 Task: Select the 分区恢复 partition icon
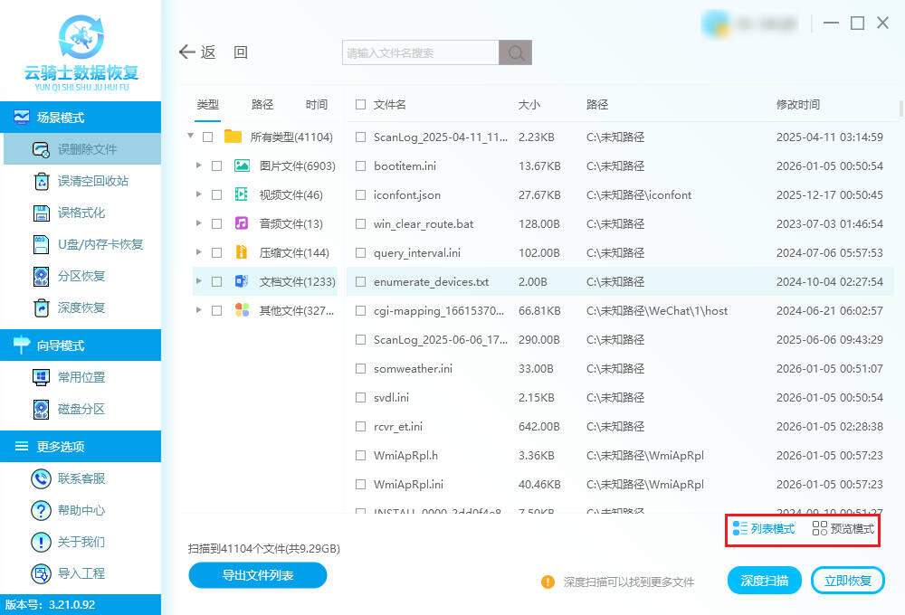click(41, 277)
